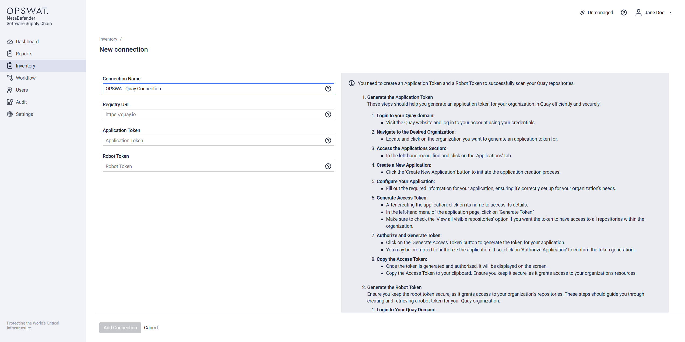This screenshot has width=685, height=342.
Task: Click the Add Connection button
Action: 120,328
